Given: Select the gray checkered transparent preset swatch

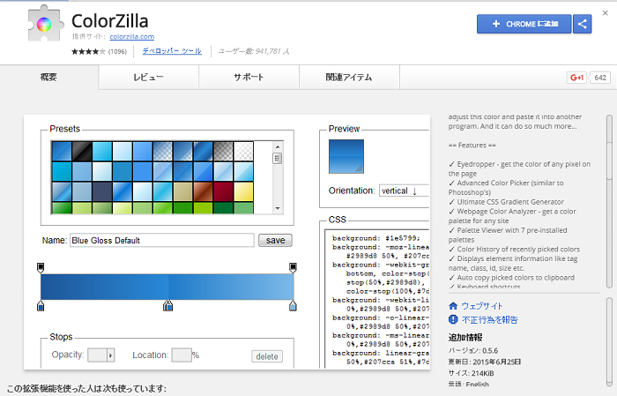Looking at the screenshot, I should point(223,152).
